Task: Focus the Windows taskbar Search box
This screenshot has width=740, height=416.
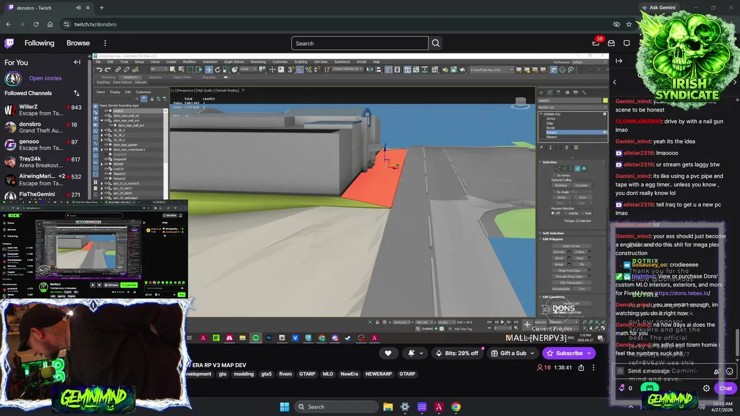Action: [335, 407]
